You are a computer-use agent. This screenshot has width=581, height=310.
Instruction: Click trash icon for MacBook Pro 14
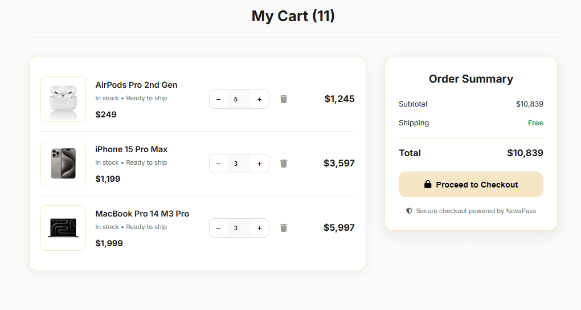coord(284,228)
